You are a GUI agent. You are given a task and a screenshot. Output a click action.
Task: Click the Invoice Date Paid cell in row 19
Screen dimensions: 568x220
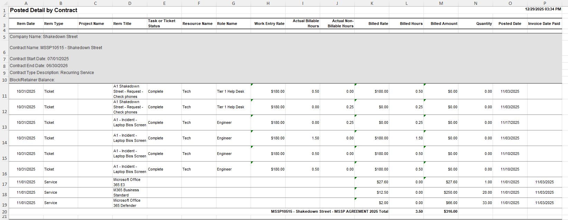tap(544, 203)
